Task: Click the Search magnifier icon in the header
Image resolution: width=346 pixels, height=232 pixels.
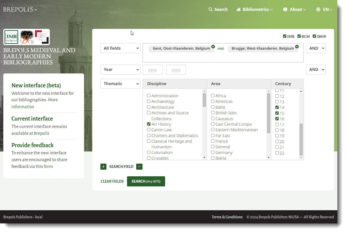Action: pyautogui.click(x=210, y=9)
